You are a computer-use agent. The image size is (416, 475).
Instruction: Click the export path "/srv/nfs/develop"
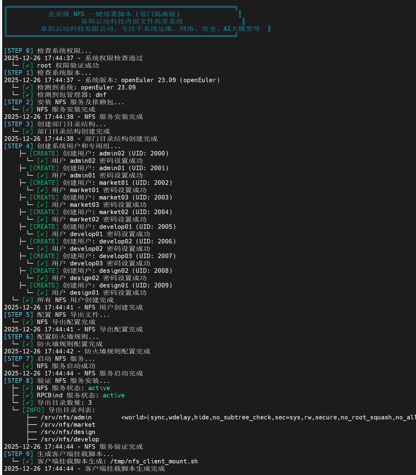(x=70, y=439)
